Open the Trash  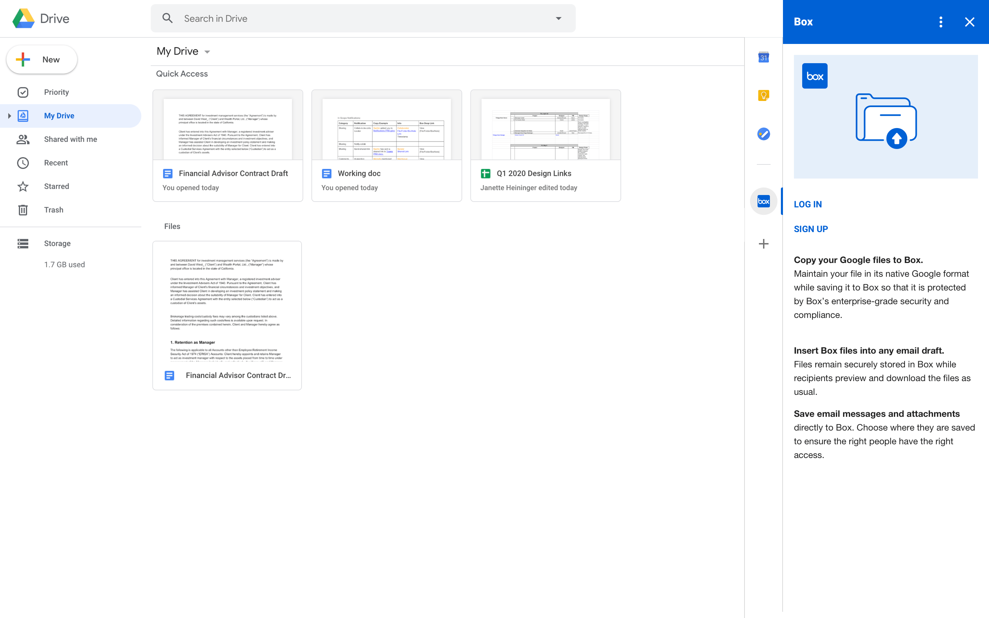(54, 210)
